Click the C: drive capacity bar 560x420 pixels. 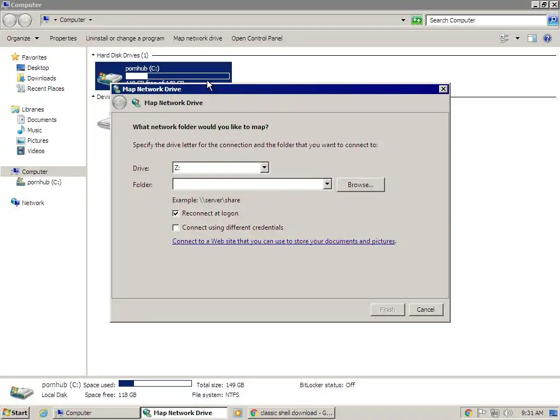pos(178,76)
